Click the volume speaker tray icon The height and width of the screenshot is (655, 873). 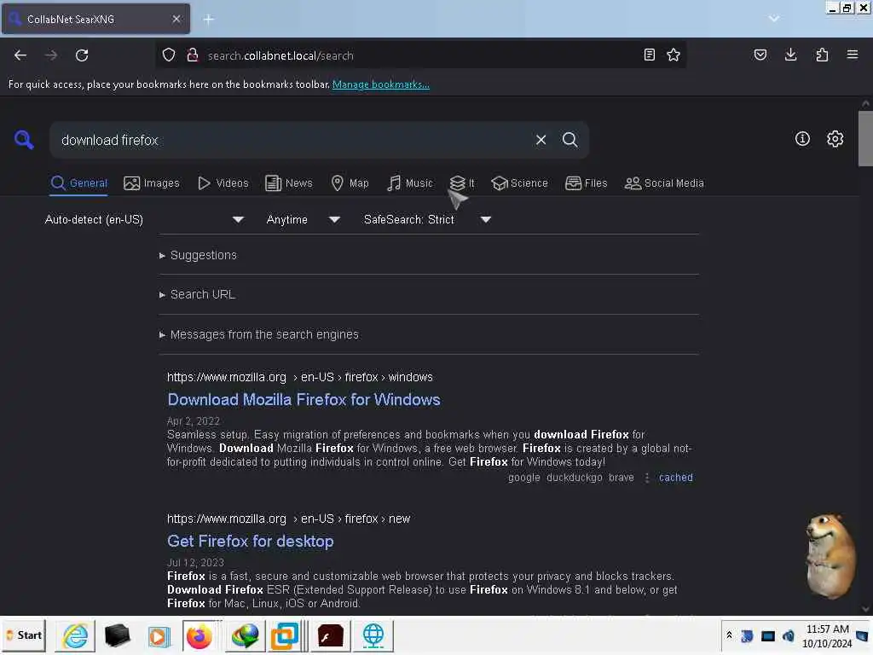[788, 635]
